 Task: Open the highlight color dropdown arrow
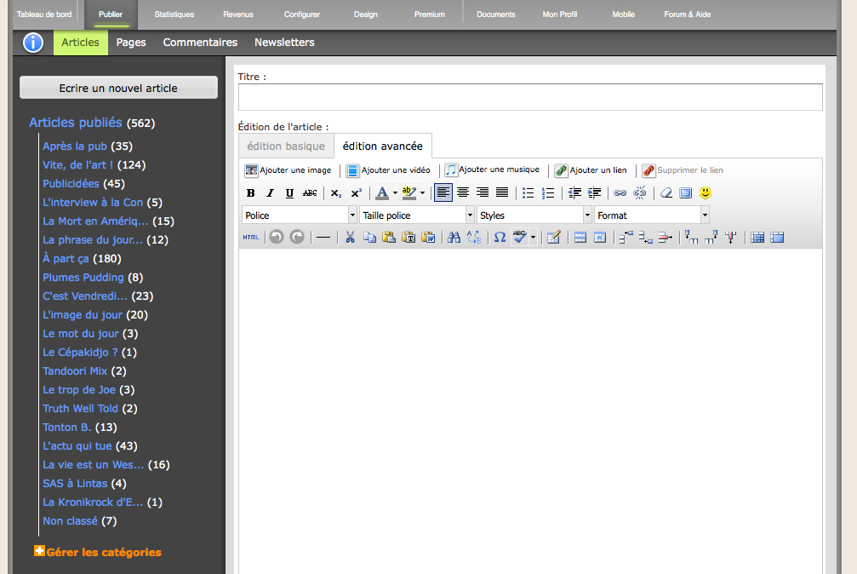point(422,192)
